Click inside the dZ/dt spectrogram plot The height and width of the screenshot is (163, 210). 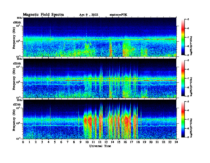click(100, 119)
